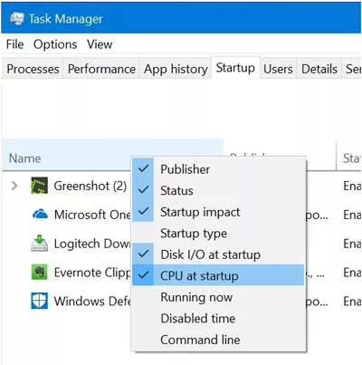Open the View menu
Screen dimensions: 362x365
100,44
